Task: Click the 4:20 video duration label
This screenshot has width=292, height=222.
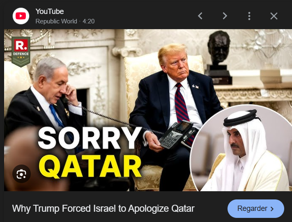Action: (x=89, y=21)
